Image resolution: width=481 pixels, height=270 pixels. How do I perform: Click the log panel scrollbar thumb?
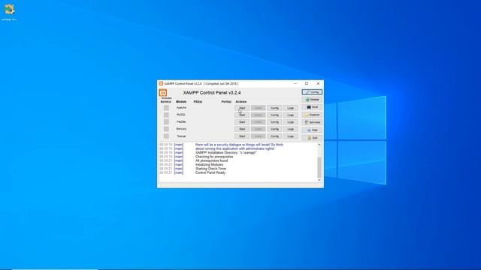[x=319, y=167]
